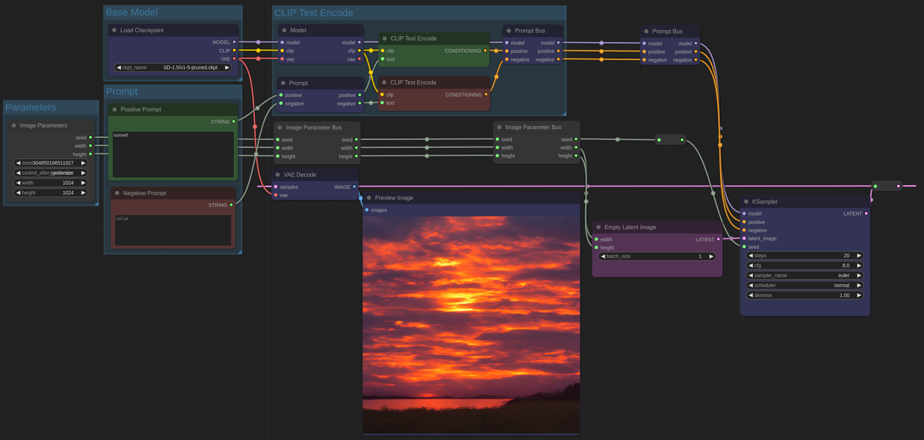Image resolution: width=924 pixels, height=440 pixels.
Task: Increase steps with right arrow
Action: pyautogui.click(x=859, y=255)
